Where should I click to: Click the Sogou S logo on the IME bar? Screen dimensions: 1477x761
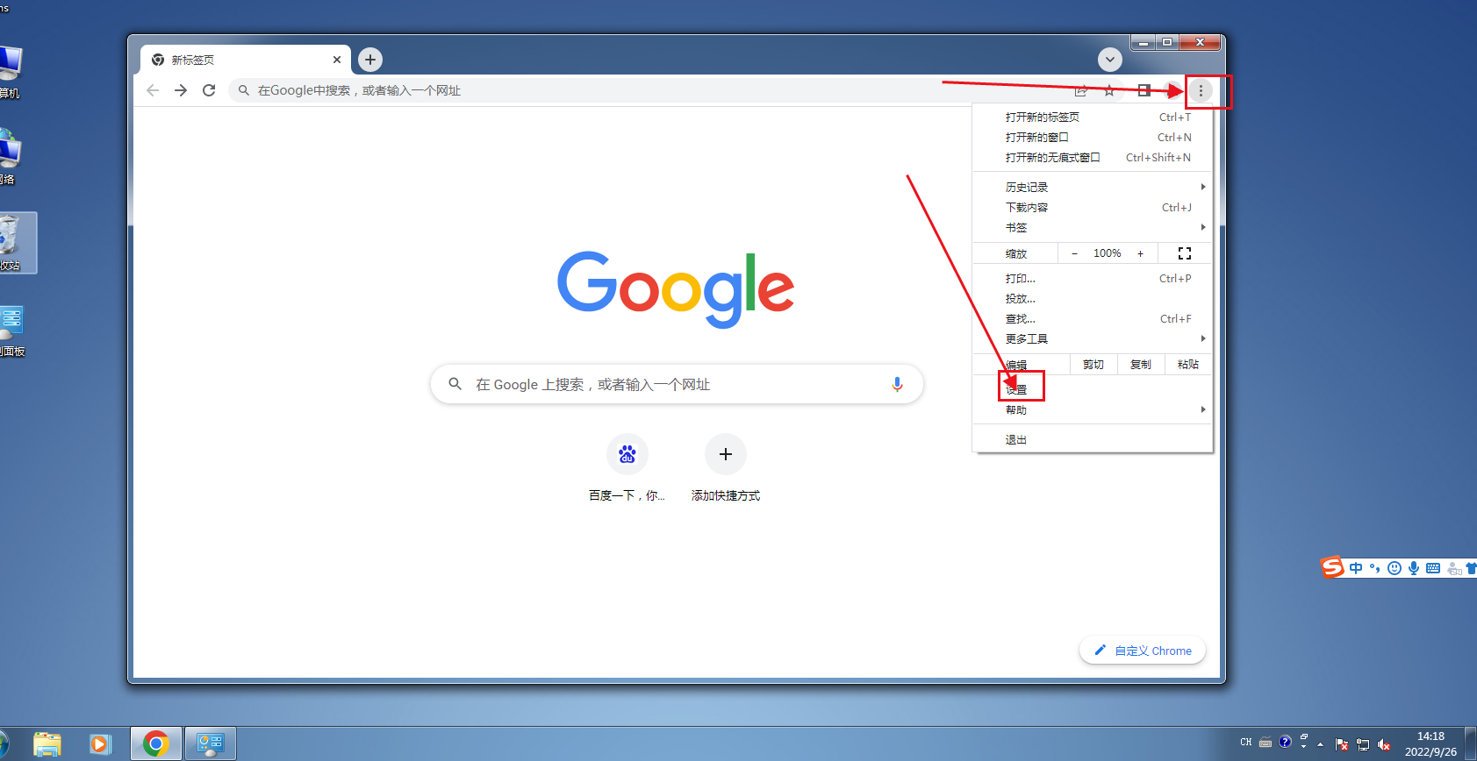point(1332,567)
